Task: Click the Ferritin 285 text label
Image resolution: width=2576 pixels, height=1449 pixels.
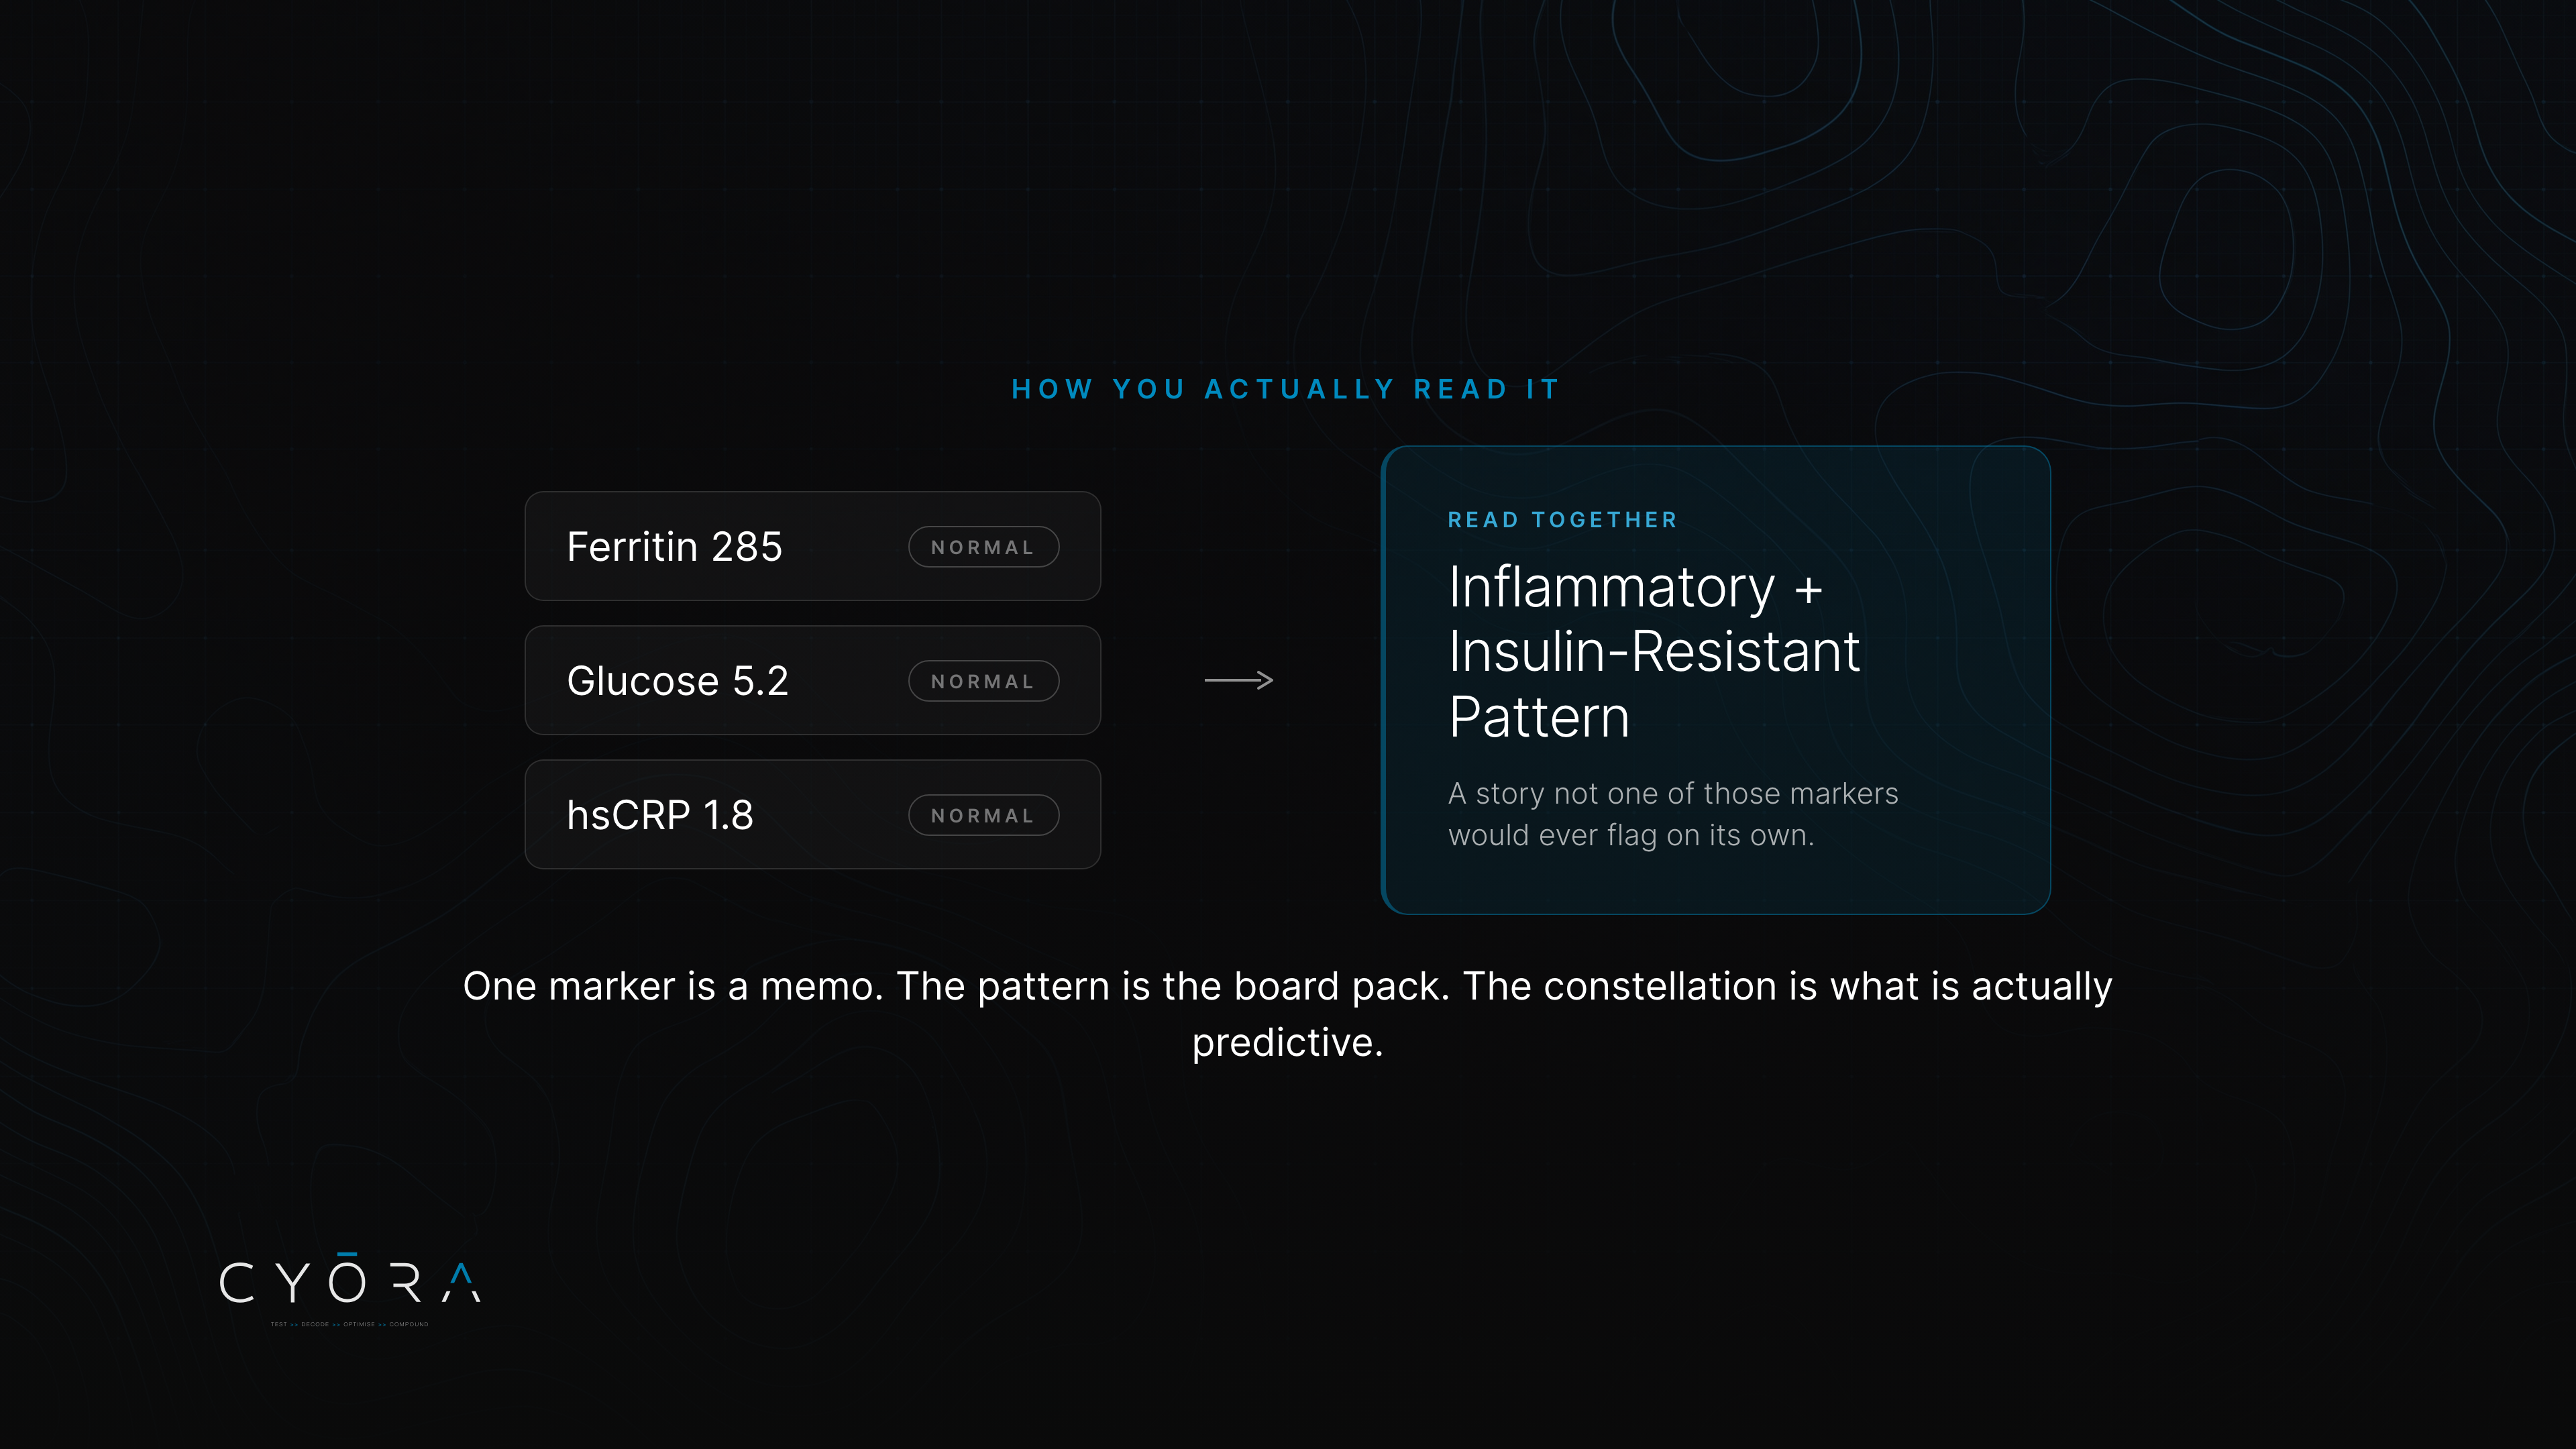Action: 674,547
